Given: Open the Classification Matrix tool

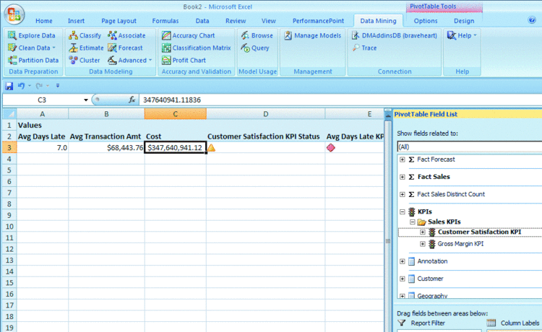Looking at the screenshot, I should tap(197, 48).
